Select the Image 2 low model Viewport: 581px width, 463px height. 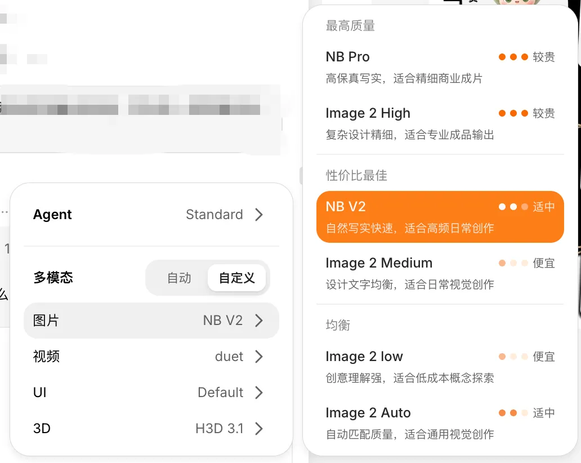(440, 367)
